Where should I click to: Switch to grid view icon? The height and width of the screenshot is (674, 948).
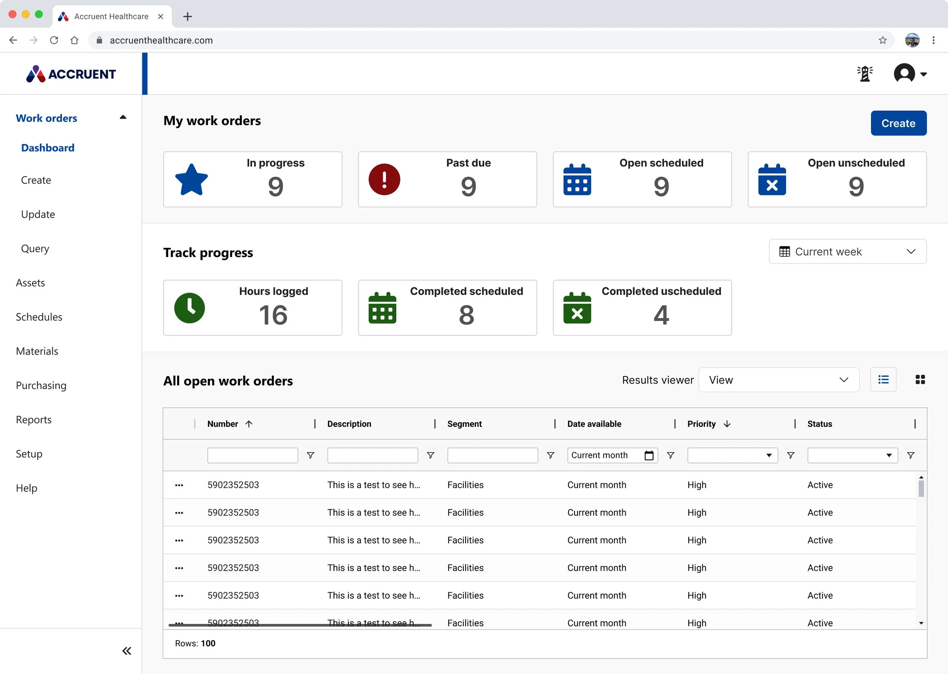point(920,380)
